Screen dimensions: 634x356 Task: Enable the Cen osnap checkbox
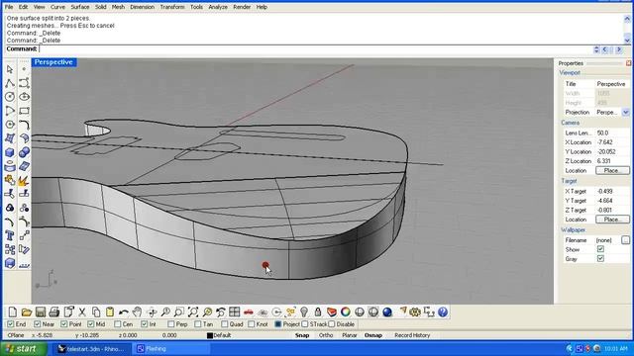117,324
